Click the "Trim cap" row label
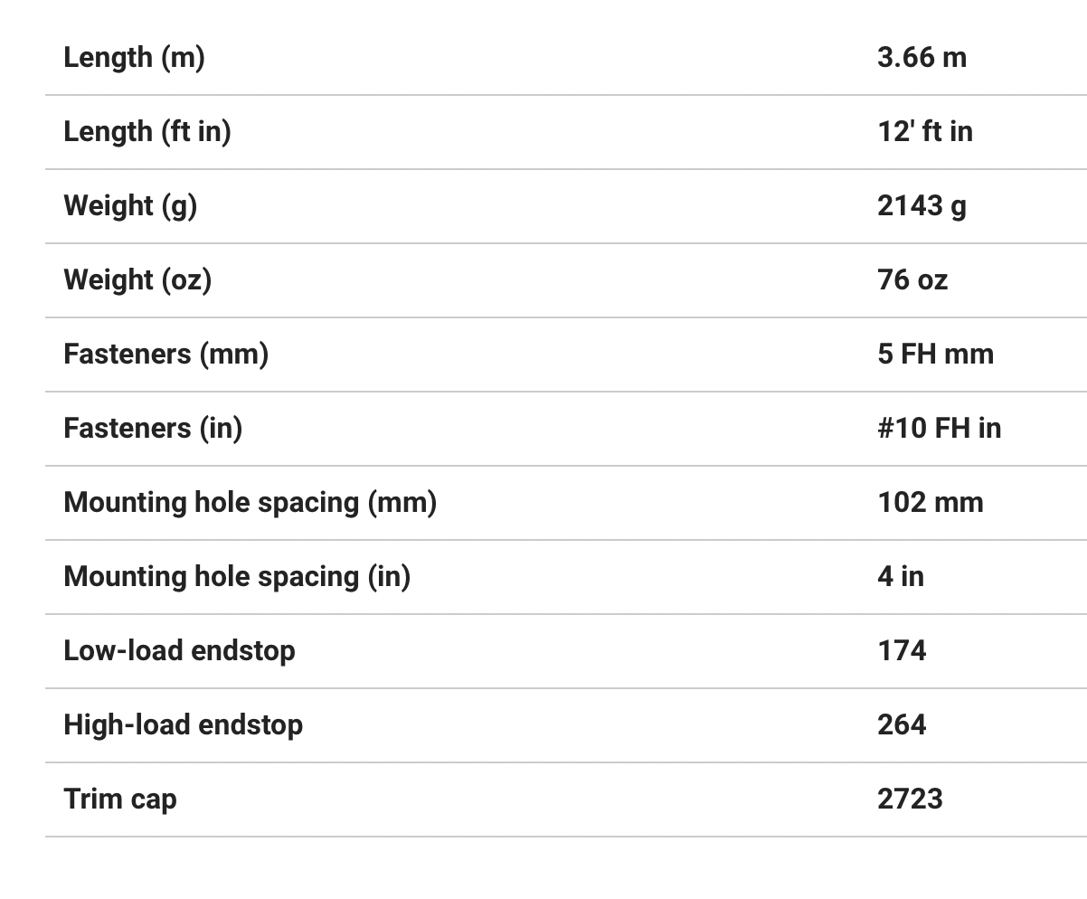This screenshot has width=1087, height=899. (119, 799)
